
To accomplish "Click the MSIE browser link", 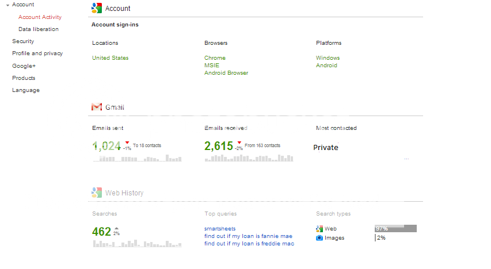I will tap(212, 66).
